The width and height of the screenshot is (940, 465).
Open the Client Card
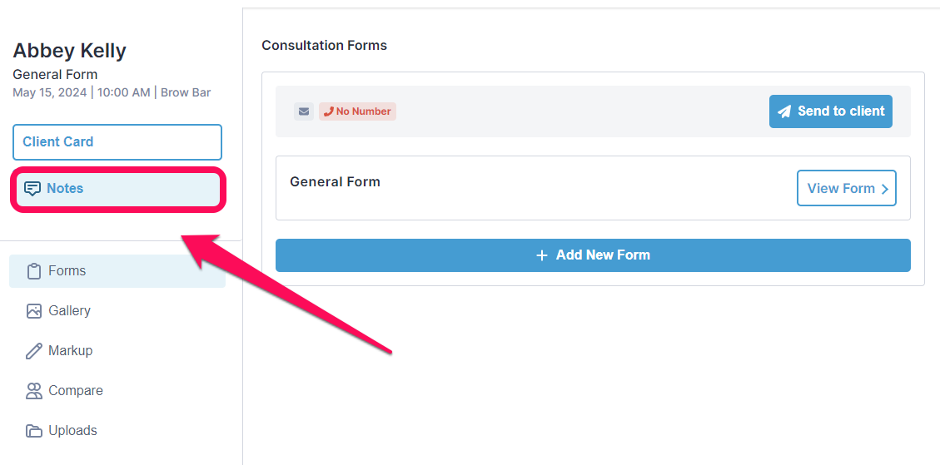117,142
